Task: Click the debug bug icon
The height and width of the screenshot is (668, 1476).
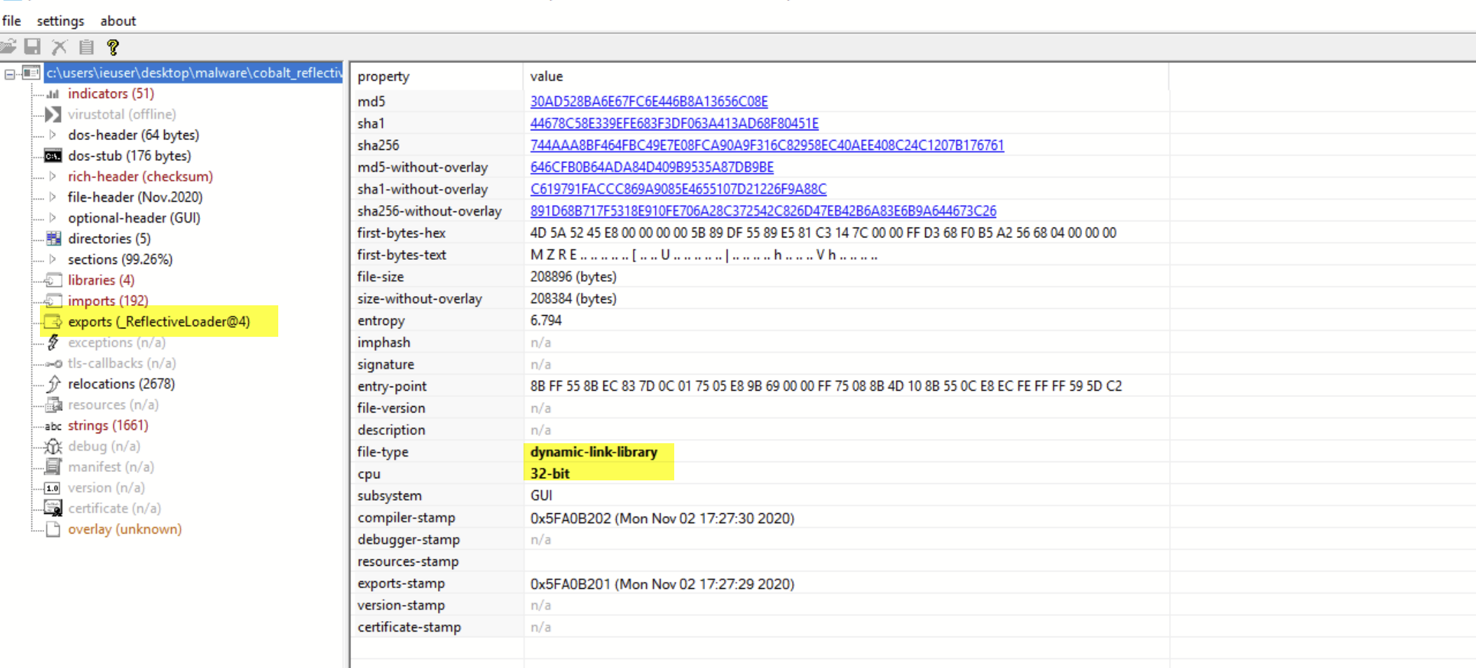Action: coord(52,446)
